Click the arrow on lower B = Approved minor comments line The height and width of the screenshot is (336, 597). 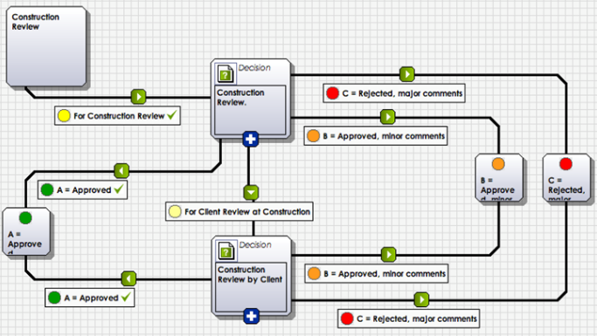[x=388, y=255]
